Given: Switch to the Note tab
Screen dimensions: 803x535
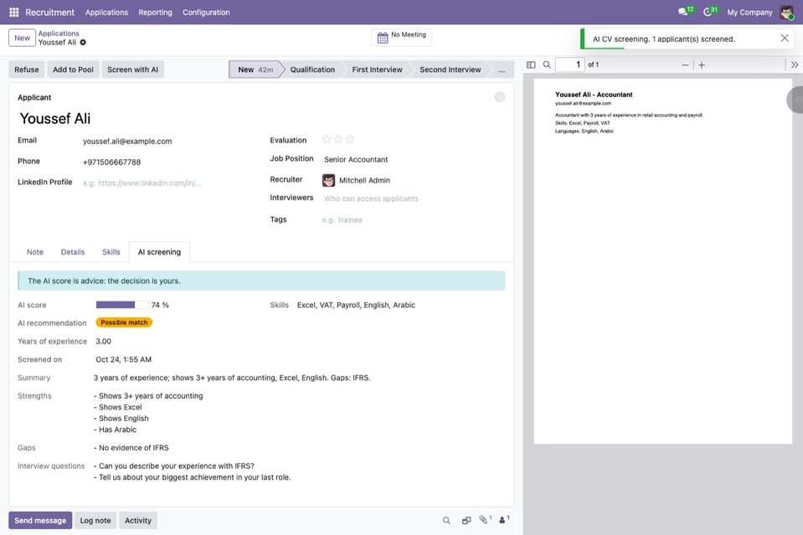Looking at the screenshot, I should coord(35,252).
